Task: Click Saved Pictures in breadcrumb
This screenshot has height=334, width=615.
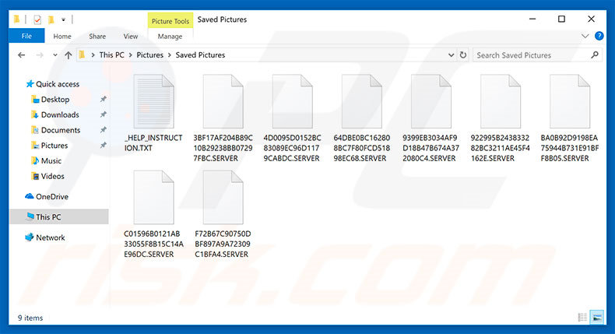Action: pos(200,55)
